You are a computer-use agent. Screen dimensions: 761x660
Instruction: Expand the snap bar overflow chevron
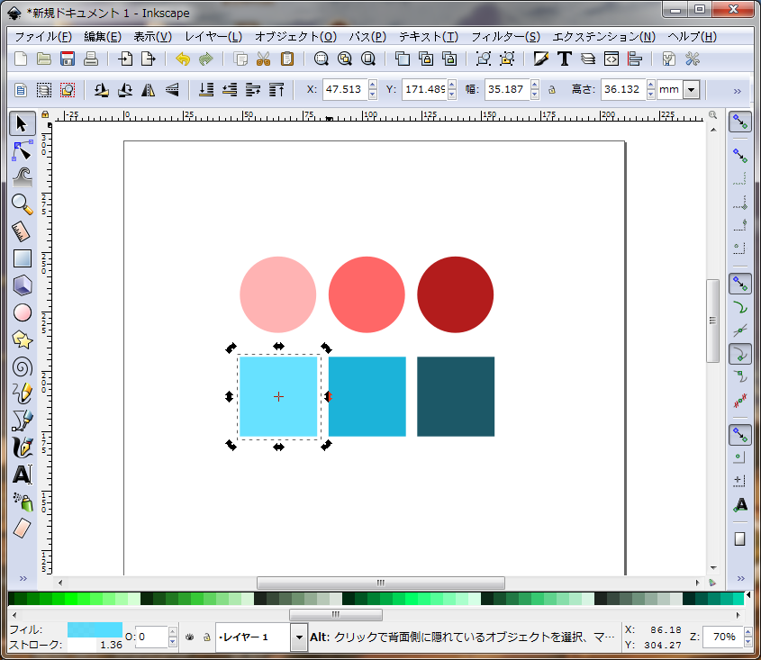740,578
